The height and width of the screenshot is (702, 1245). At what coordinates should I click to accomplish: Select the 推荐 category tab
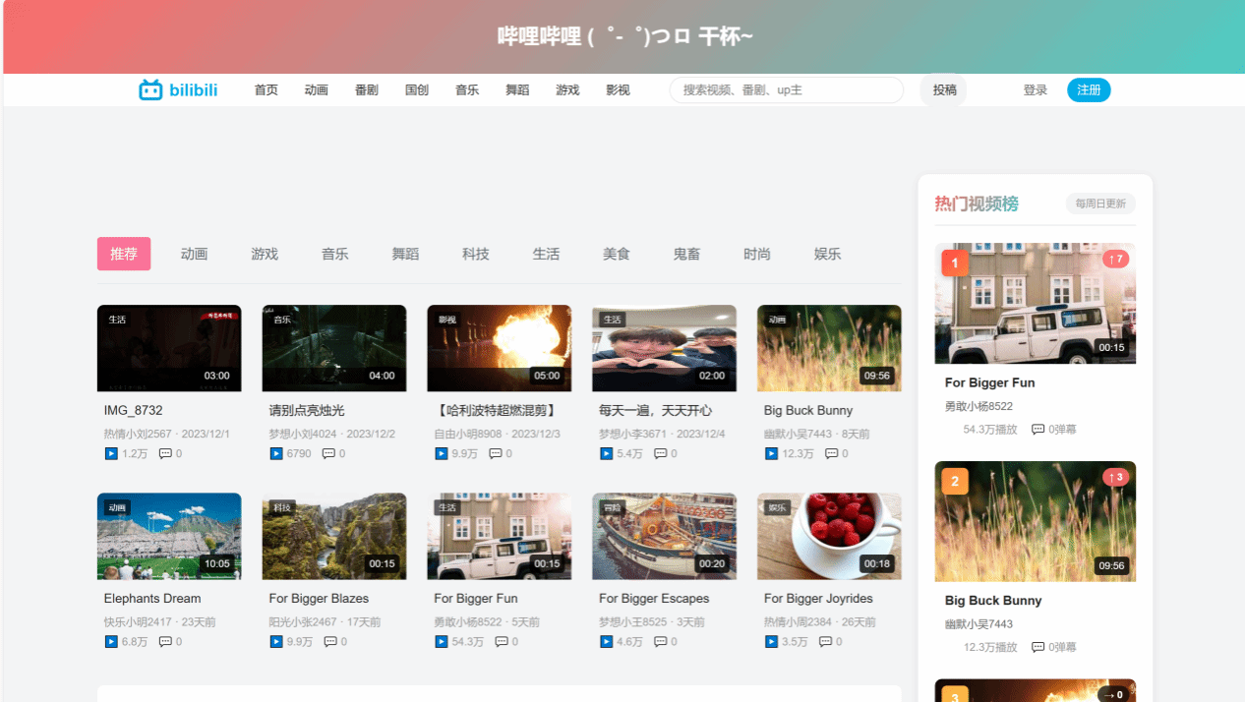pos(124,254)
